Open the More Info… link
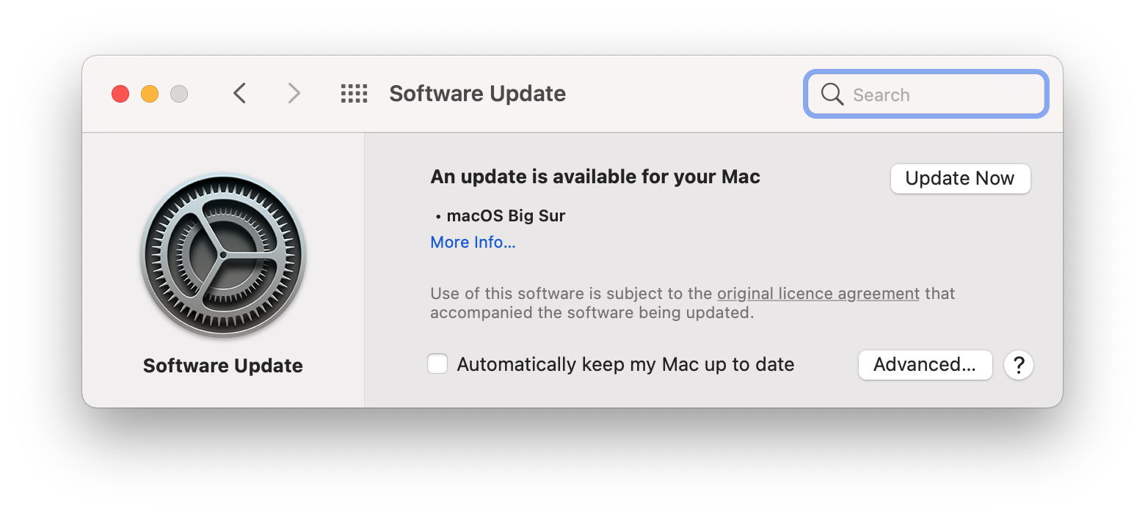This screenshot has height=516, width=1145. coord(473,243)
